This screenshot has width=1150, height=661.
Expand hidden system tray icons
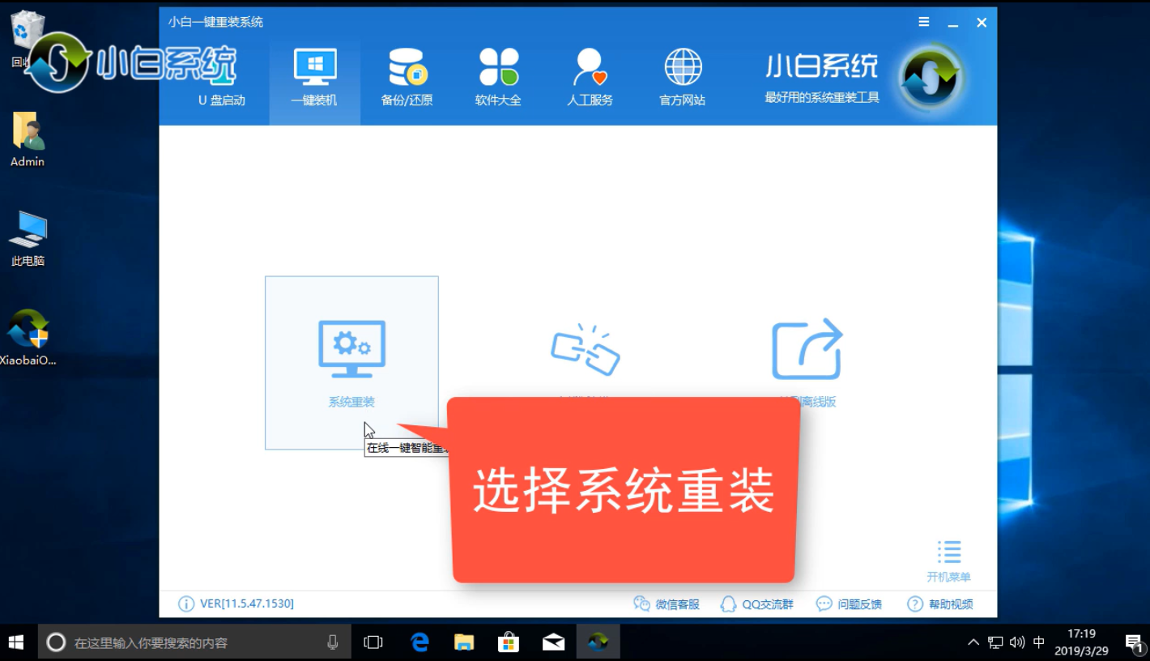tap(973, 642)
